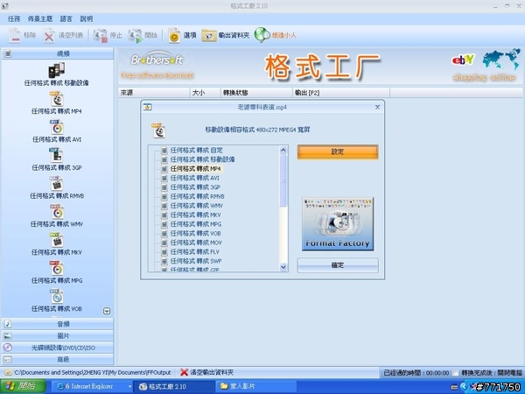Screen dimensions: 525x394
Task: Click the dialog list scroll down arrow
Action: coord(283,267)
